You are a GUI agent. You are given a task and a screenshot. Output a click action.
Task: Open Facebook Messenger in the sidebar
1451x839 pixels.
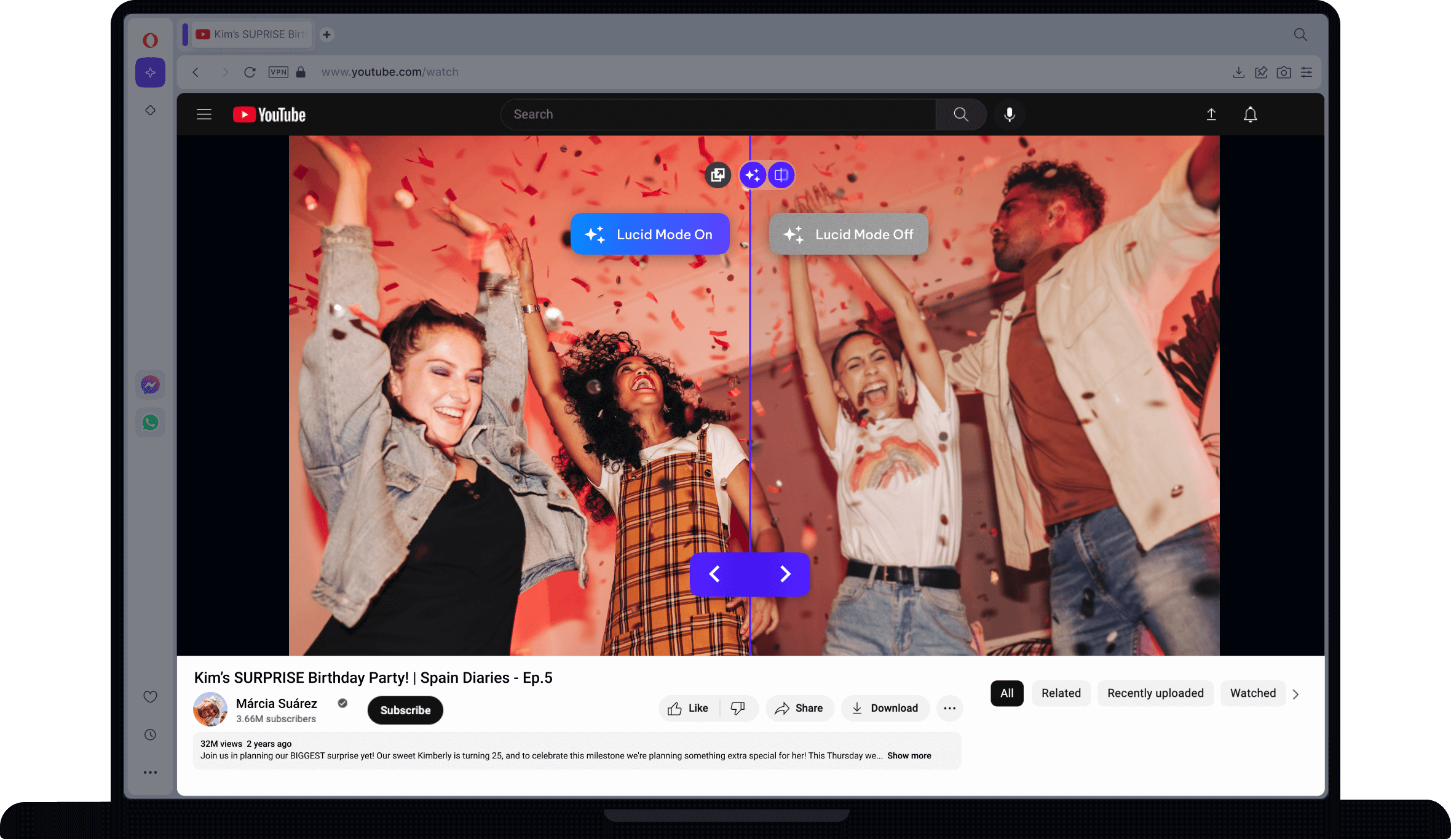[150, 384]
